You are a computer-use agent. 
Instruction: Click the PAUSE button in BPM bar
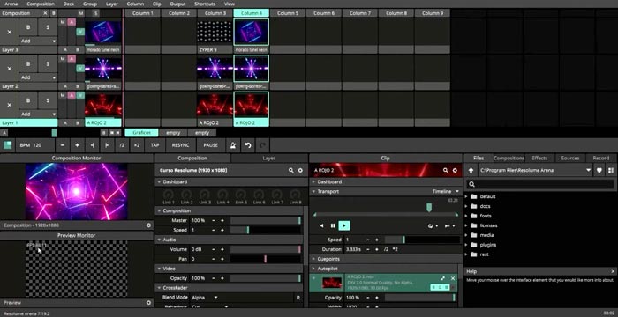pyautogui.click(x=210, y=145)
